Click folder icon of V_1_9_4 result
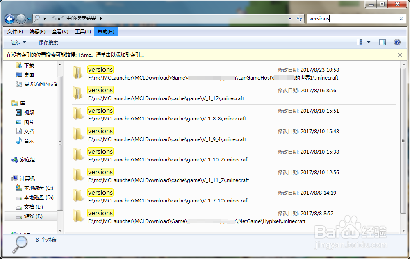This screenshot has height=259, width=410. coord(77,134)
